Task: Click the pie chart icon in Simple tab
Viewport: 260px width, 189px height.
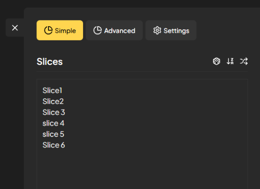Action: [x=48, y=31]
